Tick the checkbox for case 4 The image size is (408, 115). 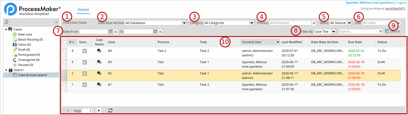(x=64, y=50)
